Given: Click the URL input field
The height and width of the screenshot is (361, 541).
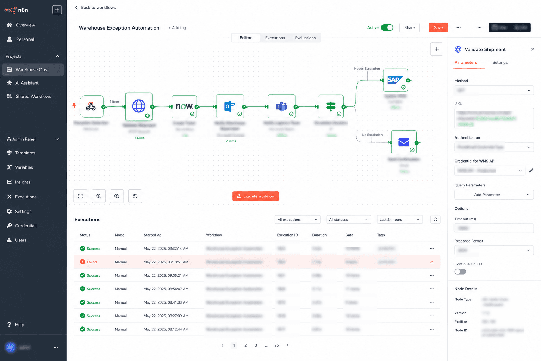Looking at the screenshot, I should coord(494,118).
